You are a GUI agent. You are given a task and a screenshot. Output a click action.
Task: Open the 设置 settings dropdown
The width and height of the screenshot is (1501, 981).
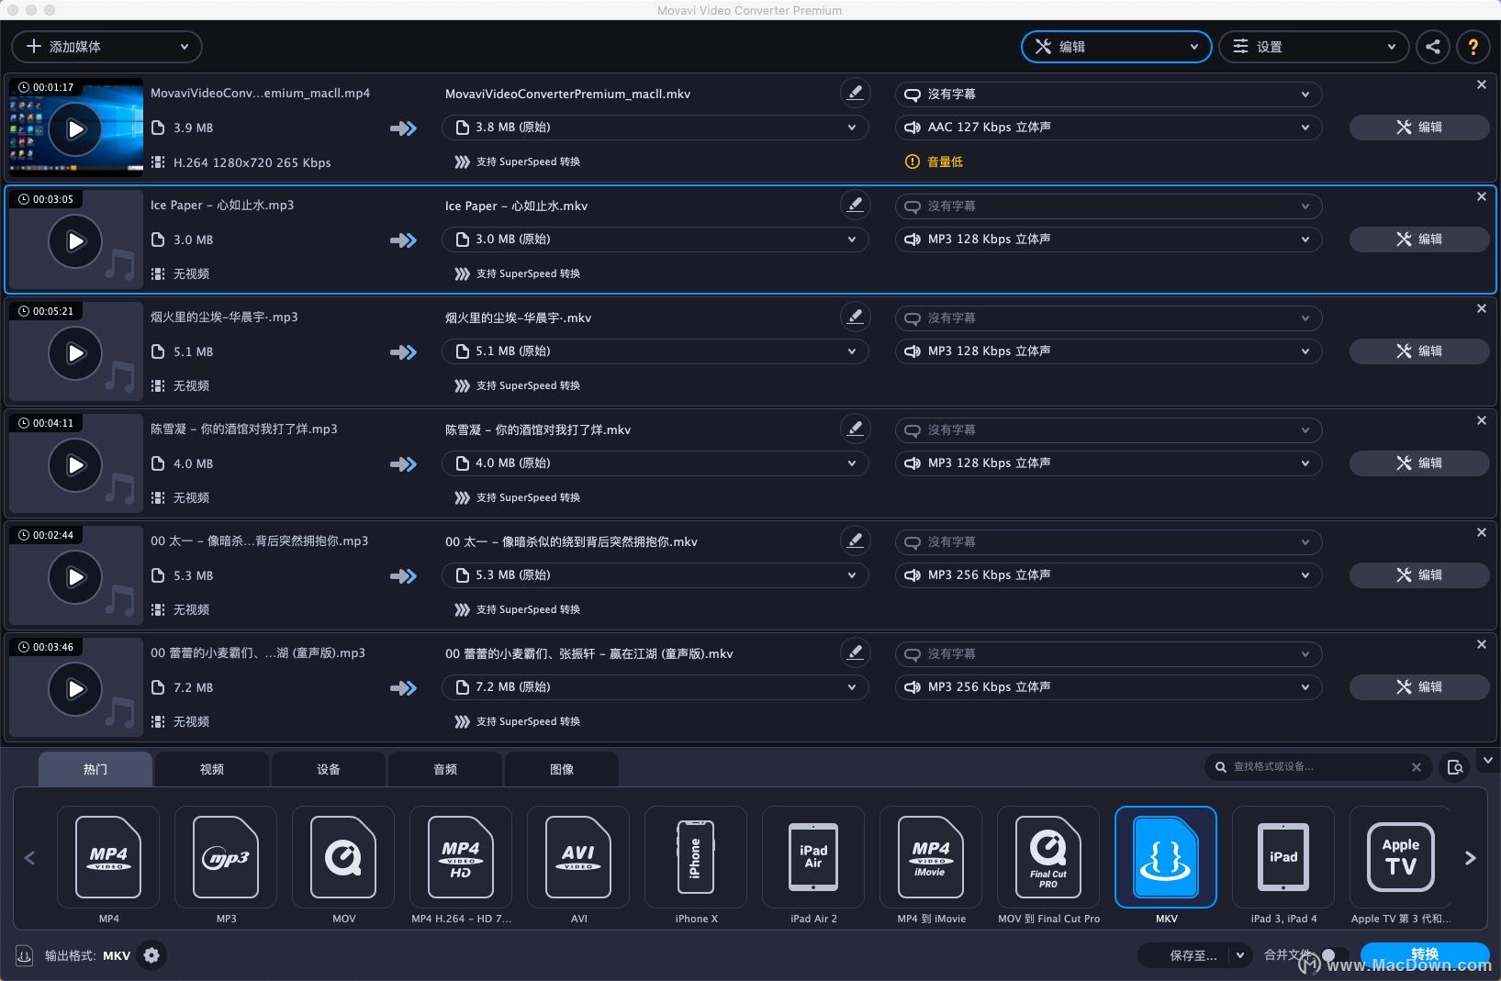click(x=1314, y=47)
